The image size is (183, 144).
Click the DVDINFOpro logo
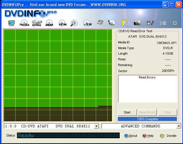point(30,14)
